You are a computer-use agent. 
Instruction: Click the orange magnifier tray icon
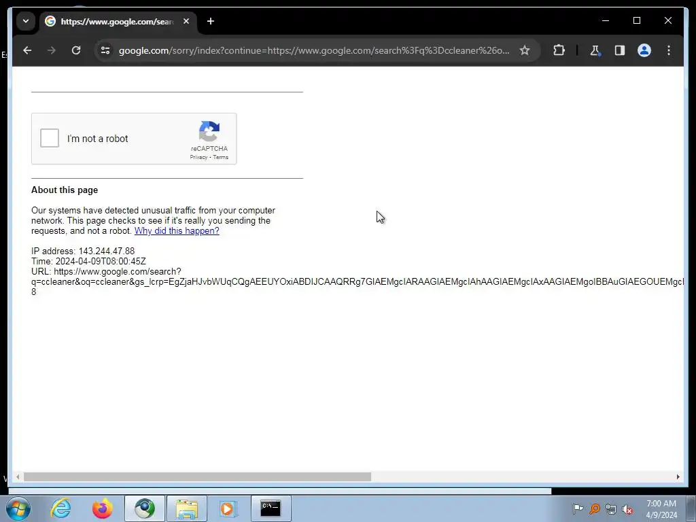pyautogui.click(x=595, y=509)
